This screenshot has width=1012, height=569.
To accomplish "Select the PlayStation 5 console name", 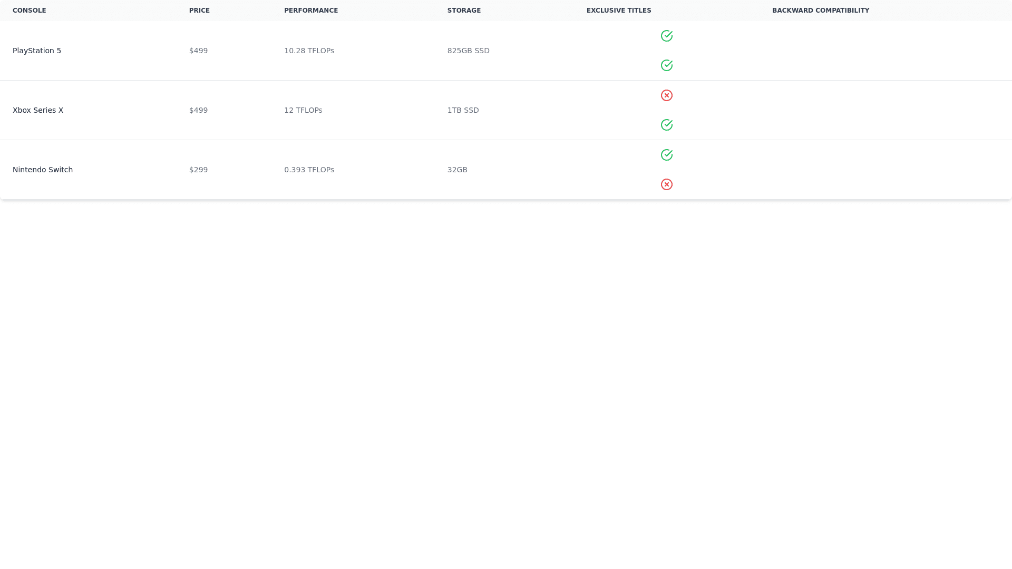I will click(37, 51).
